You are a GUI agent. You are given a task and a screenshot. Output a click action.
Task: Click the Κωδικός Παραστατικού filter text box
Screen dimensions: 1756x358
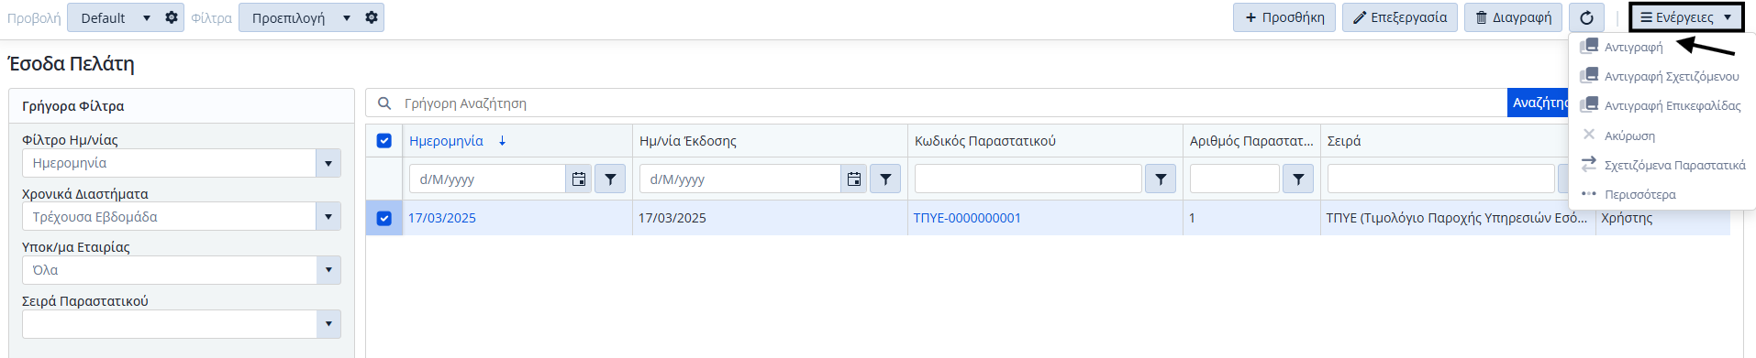click(x=1028, y=179)
